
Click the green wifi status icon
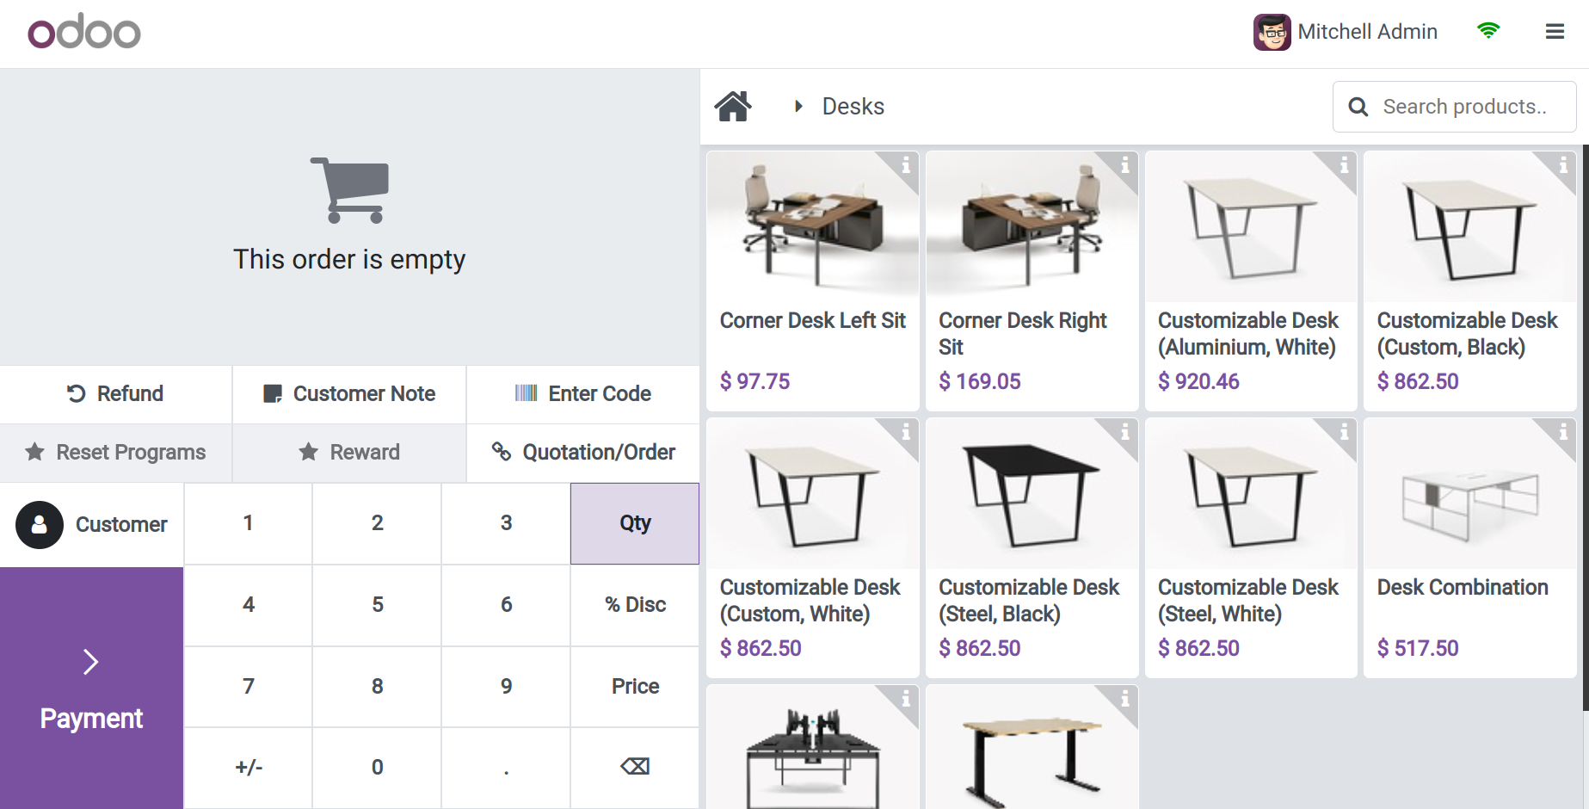[x=1487, y=31]
